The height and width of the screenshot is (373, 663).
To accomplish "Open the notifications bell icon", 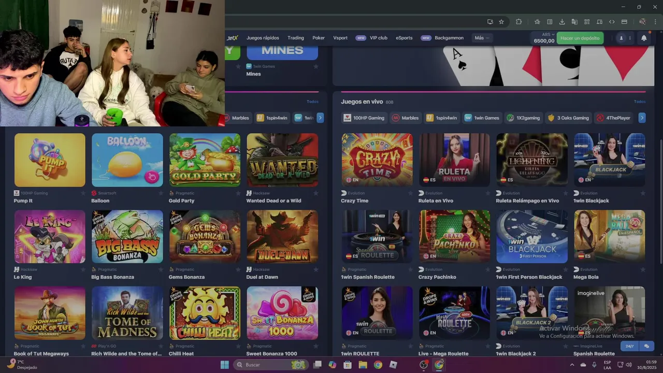I will click(x=644, y=38).
